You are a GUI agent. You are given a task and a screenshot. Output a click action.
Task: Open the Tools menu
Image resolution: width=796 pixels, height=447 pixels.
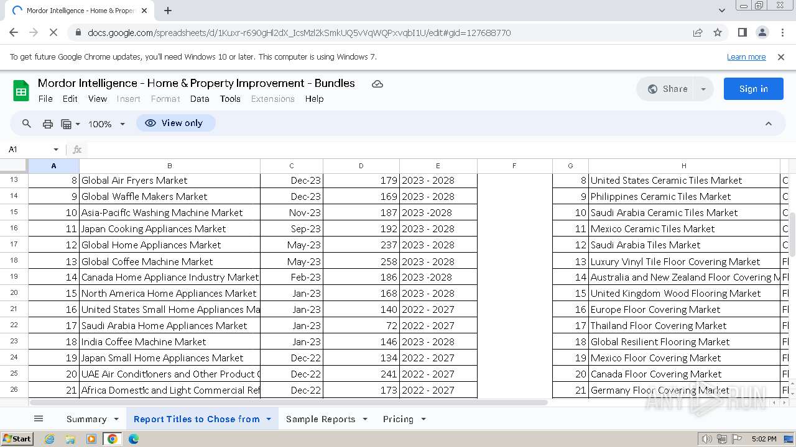tap(230, 99)
